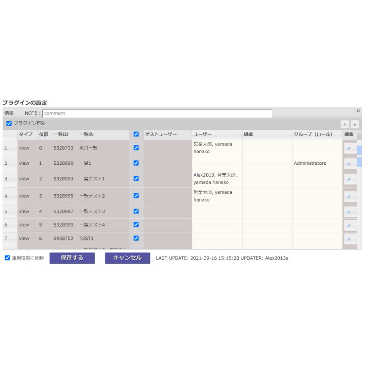Screen dimensions: 367x367
Task: Click the cell with ID 5328999
Action: [65, 225]
